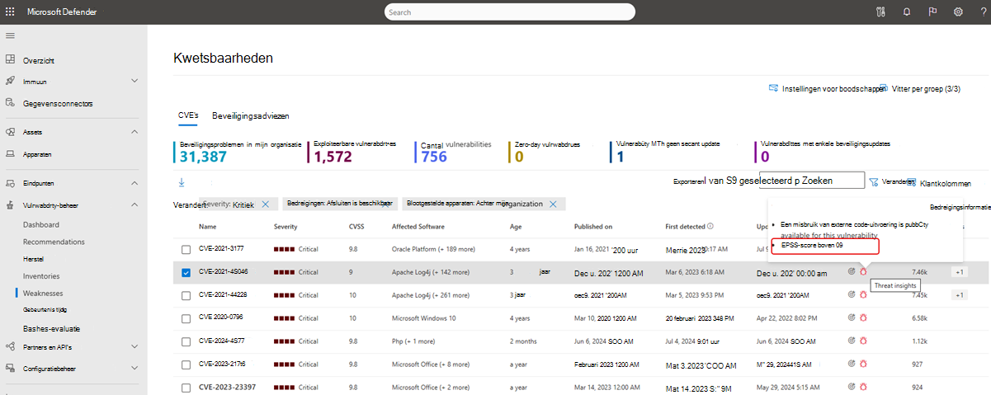Click the Overzicht icon in the sidebar
The width and height of the screenshot is (991, 395).
coord(11,60)
